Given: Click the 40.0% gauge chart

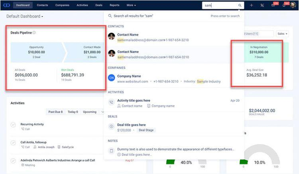Looking at the screenshot, I should coord(186,162).
